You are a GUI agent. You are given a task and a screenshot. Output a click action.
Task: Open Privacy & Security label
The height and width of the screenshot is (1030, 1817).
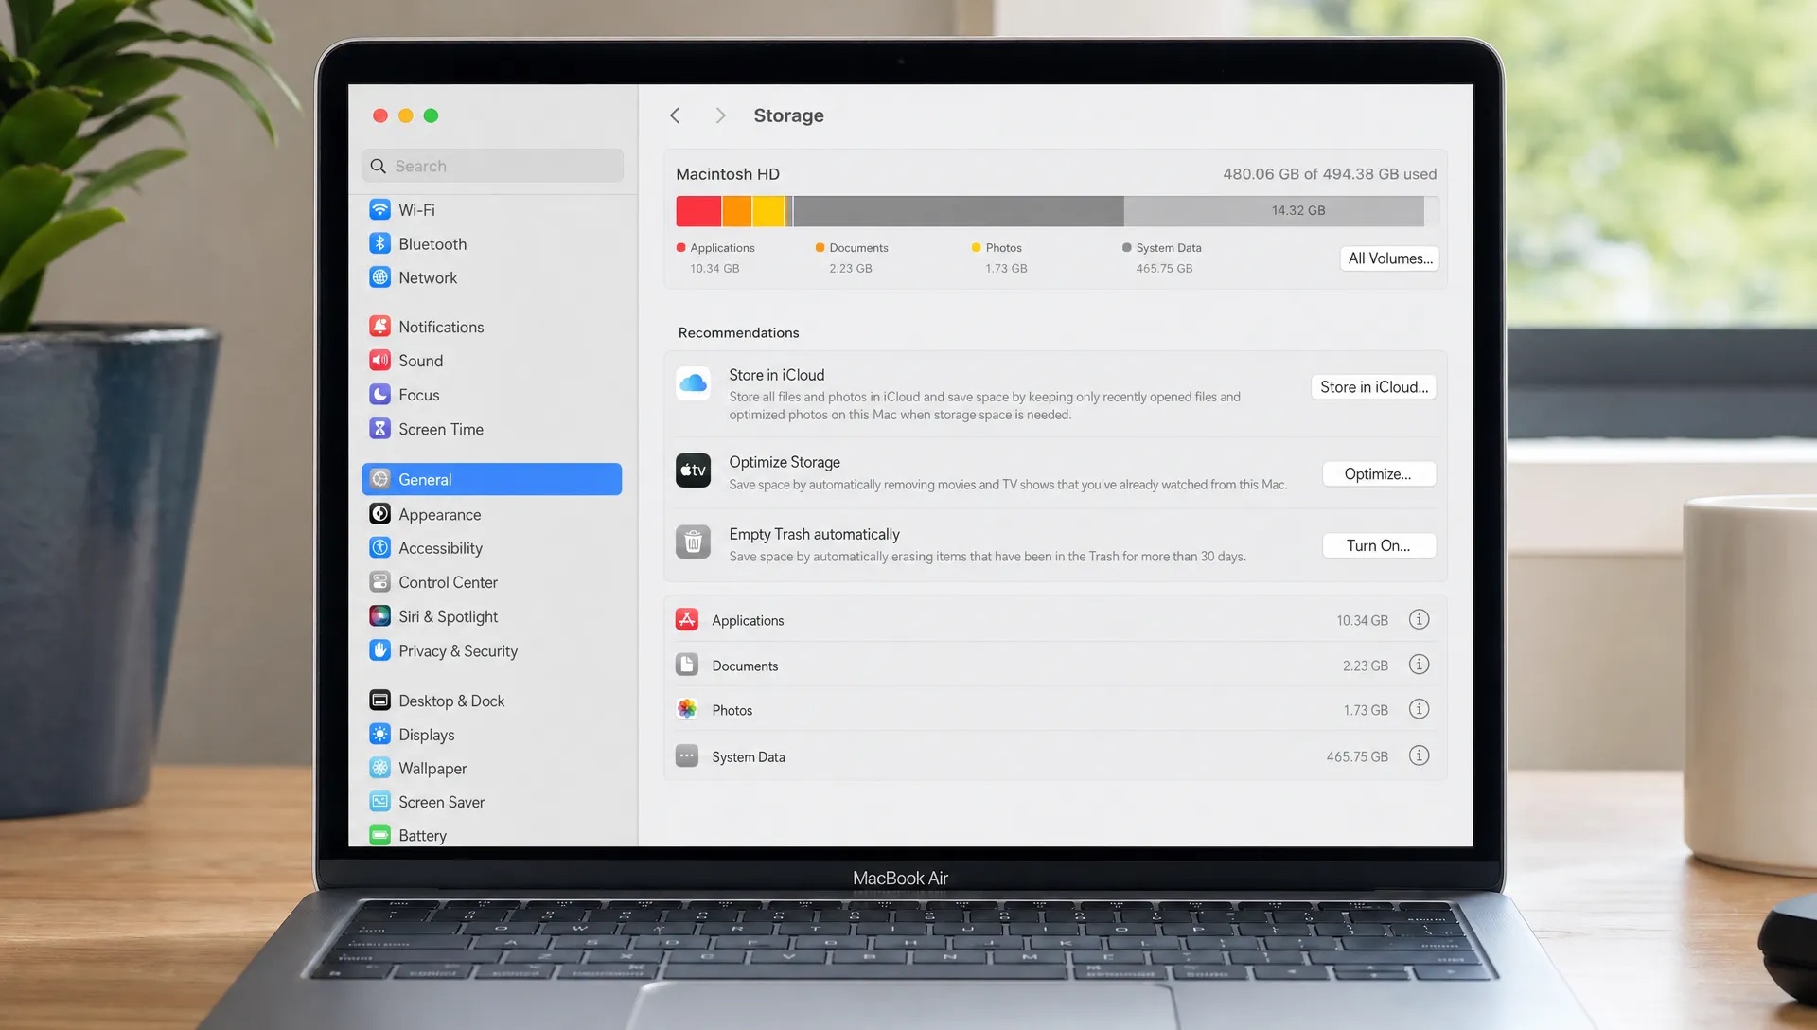point(458,651)
